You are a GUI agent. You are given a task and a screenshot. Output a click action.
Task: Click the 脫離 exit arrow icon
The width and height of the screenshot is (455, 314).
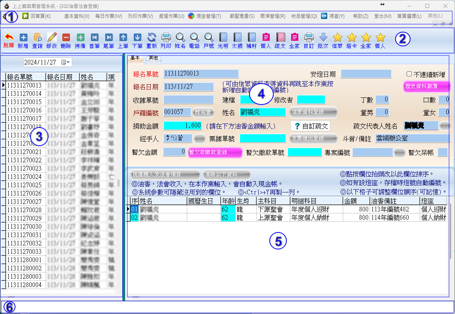coord(9,38)
